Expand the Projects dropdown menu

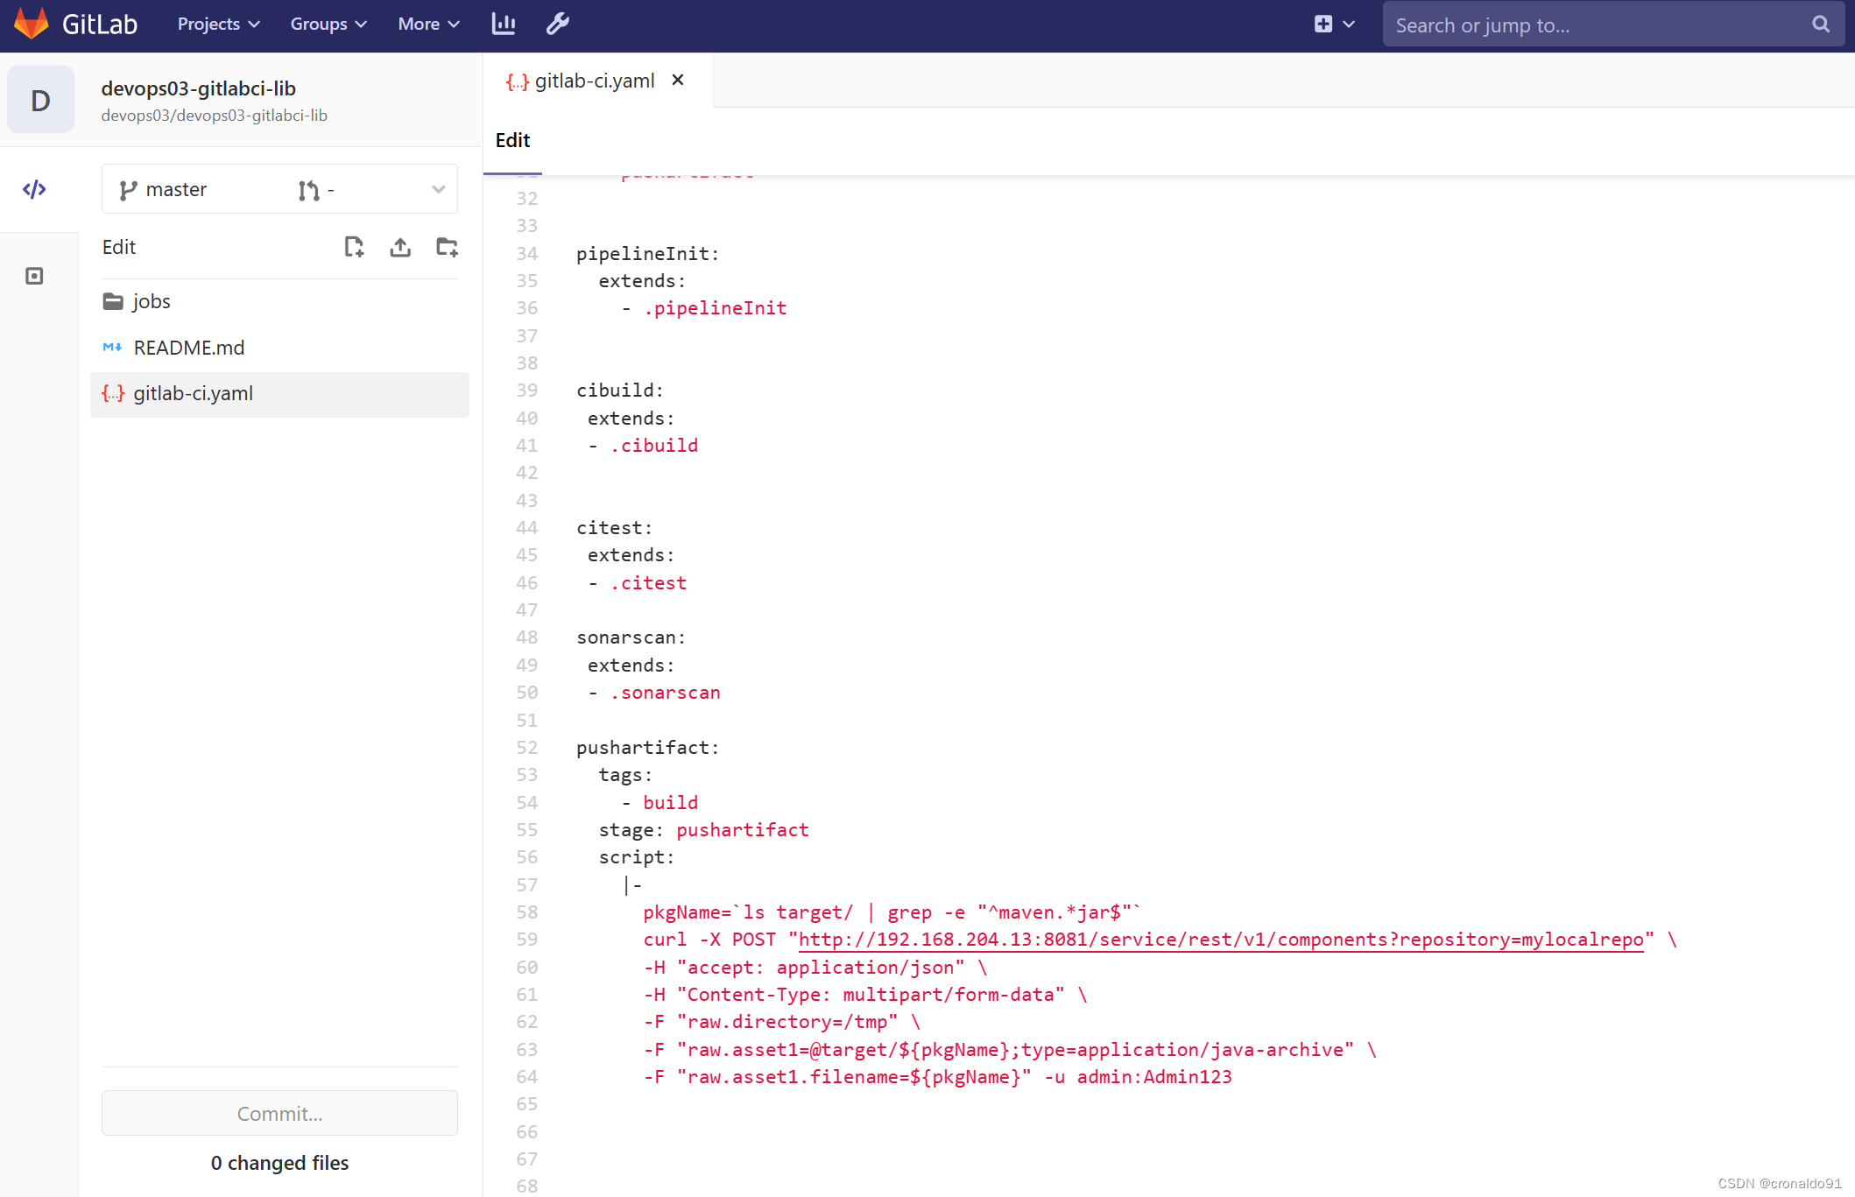[217, 24]
